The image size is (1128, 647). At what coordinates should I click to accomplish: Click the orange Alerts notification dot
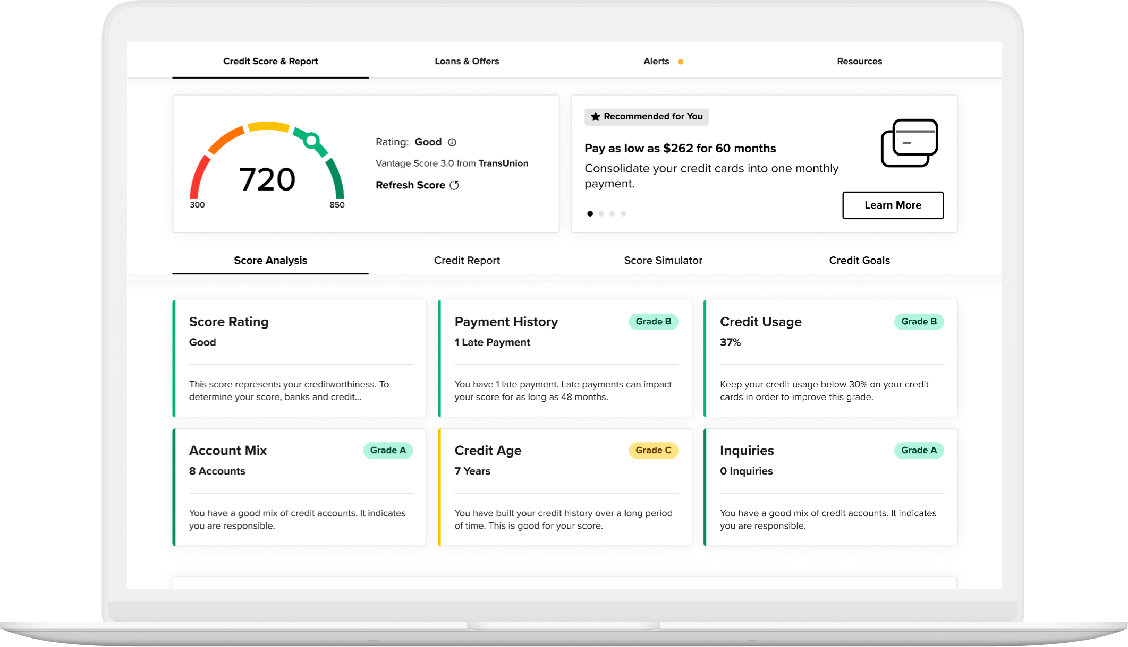[680, 62]
